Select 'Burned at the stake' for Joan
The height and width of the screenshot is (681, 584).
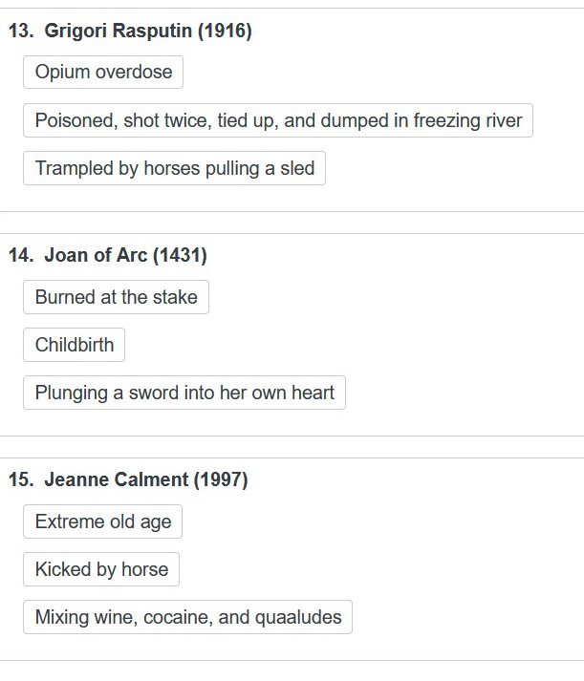[x=116, y=297]
